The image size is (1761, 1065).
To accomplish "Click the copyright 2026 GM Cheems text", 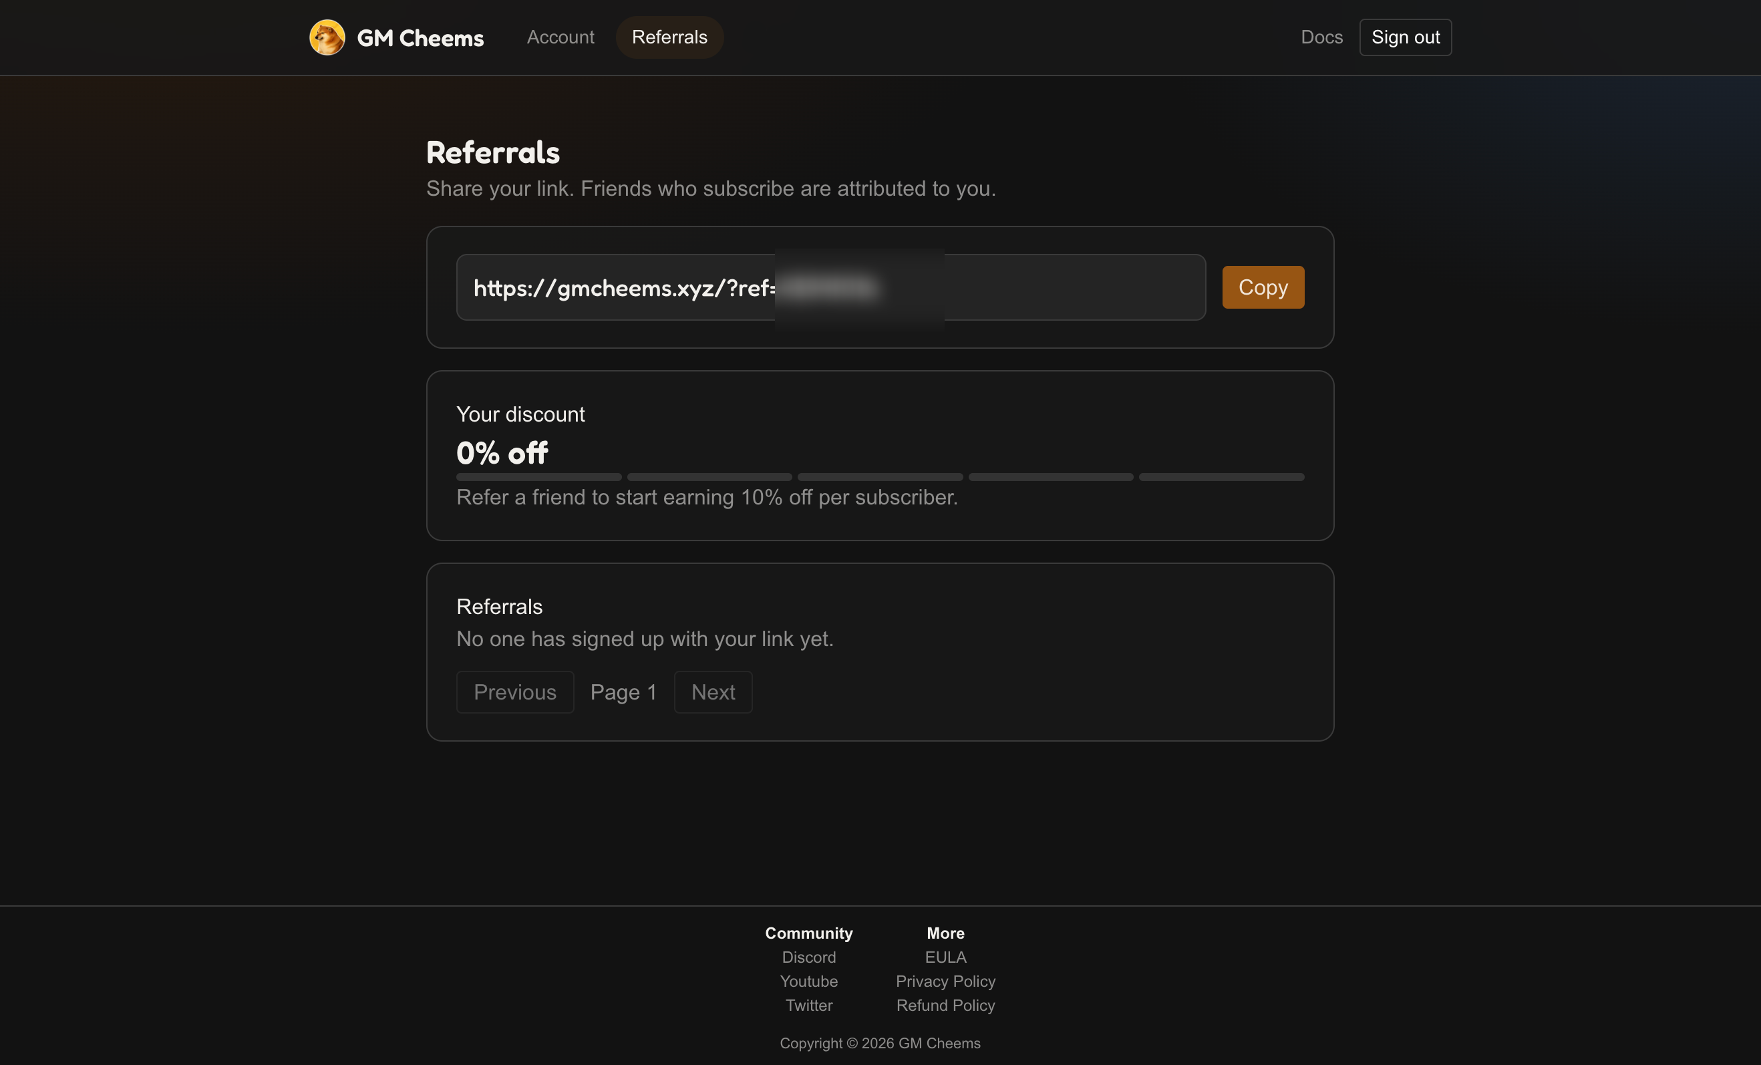I will tap(880, 1043).
